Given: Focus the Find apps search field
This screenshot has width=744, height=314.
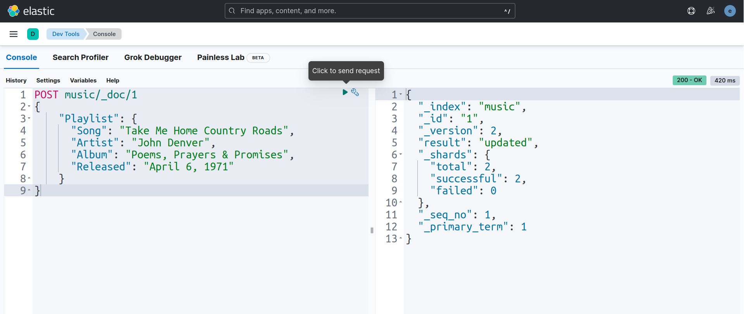Looking at the screenshot, I should click(370, 11).
